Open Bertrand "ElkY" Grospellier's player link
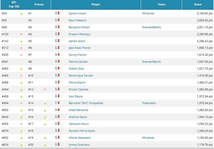This screenshot has width=214, height=149. tap(86, 103)
